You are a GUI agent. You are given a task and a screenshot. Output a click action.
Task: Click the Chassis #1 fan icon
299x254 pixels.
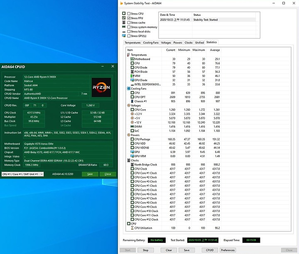pyautogui.click(x=132, y=101)
